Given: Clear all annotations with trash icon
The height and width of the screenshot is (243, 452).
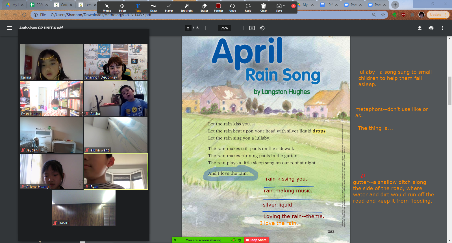Looking at the screenshot, I should tap(263, 8).
